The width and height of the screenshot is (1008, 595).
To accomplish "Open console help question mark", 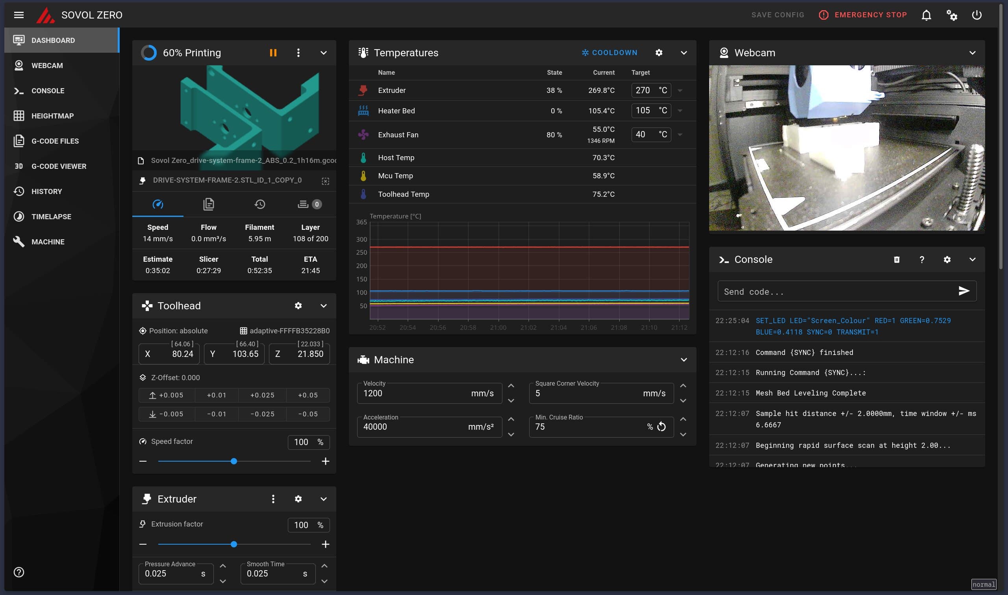I will [x=922, y=259].
